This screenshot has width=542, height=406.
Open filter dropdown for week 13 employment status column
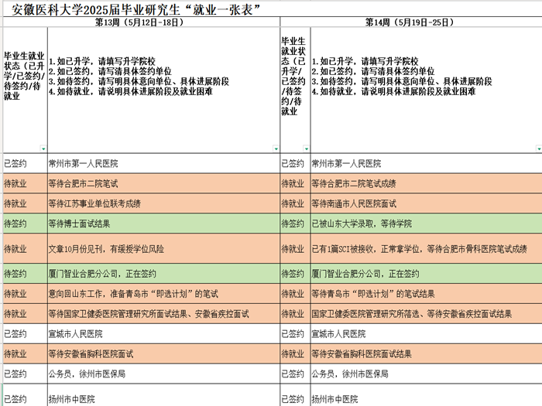[43, 149]
